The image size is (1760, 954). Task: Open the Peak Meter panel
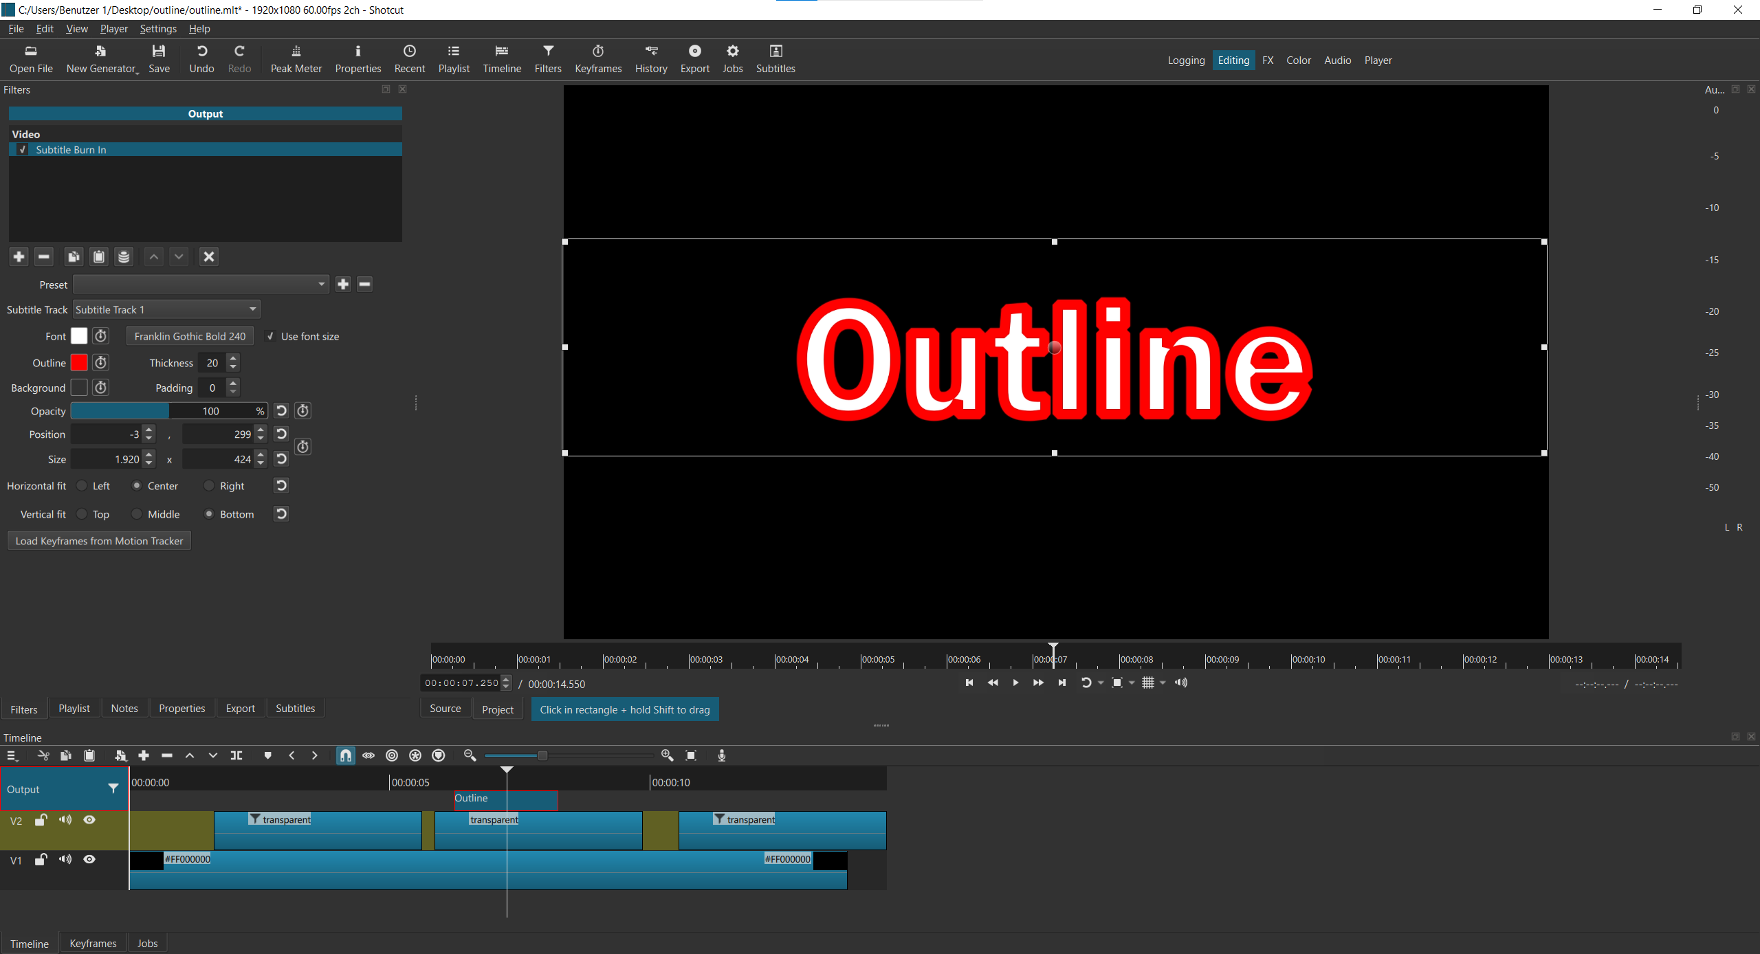[x=296, y=58]
